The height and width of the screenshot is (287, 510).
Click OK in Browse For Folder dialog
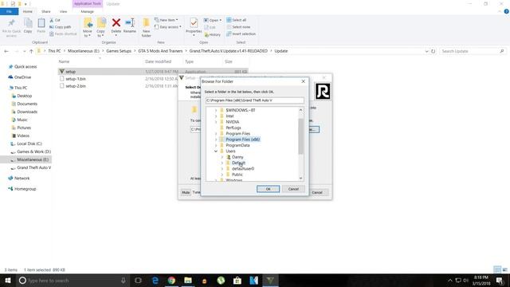coord(268,189)
